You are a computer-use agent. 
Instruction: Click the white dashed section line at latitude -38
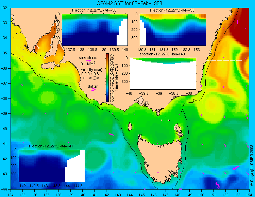point(65,94)
